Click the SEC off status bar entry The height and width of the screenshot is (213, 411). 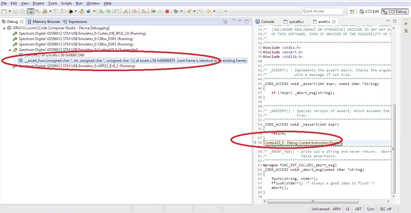pos(385,209)
